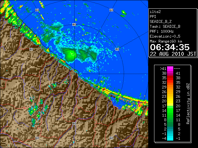Click the orange 29–32 dBZ legend band
Viewport: 198px width, 148px height.
click(x=170, y=87)
